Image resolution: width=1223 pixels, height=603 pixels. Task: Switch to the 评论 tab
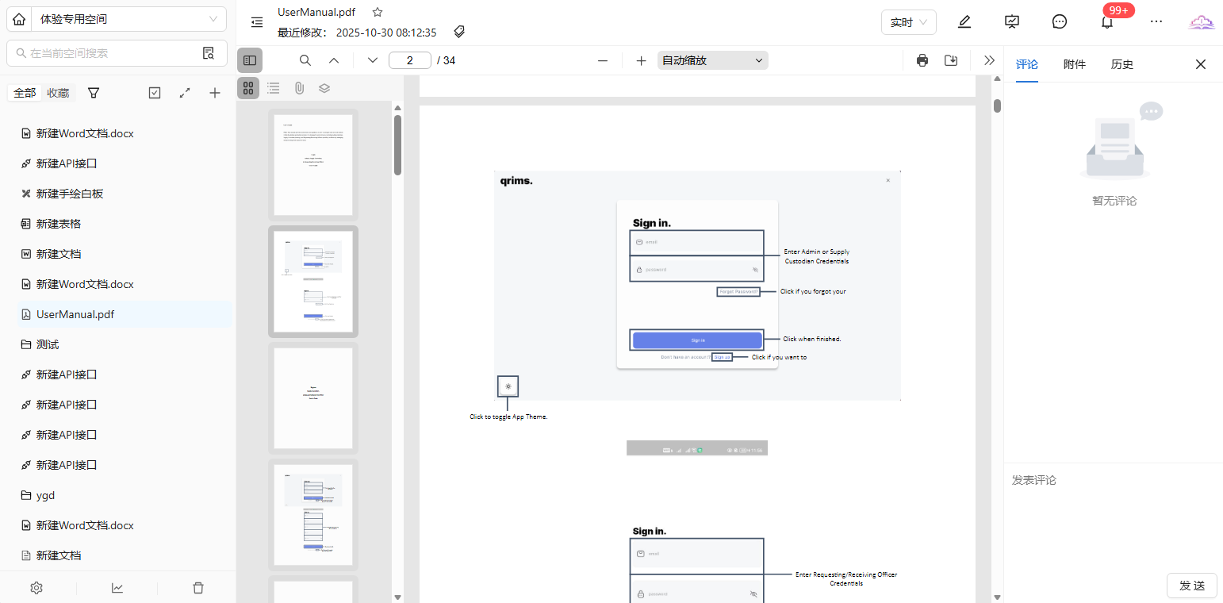coord(1027,64)
